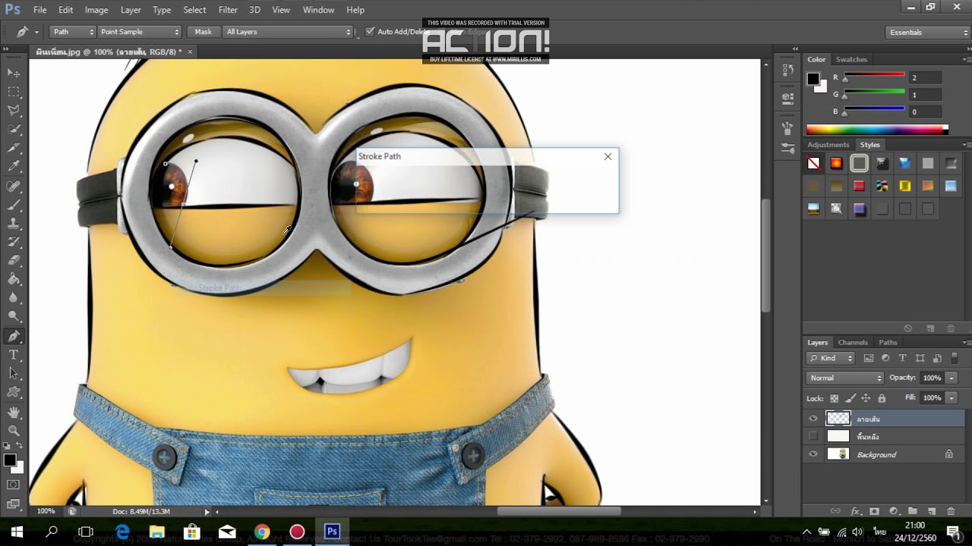Select the Clone Stamp tool
The width and height of the screenshot is (972, 546).
pos(14,224)
